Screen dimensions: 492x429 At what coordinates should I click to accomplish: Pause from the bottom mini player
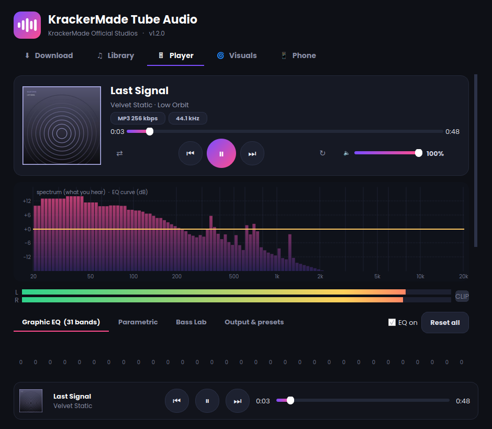point(207,401)
